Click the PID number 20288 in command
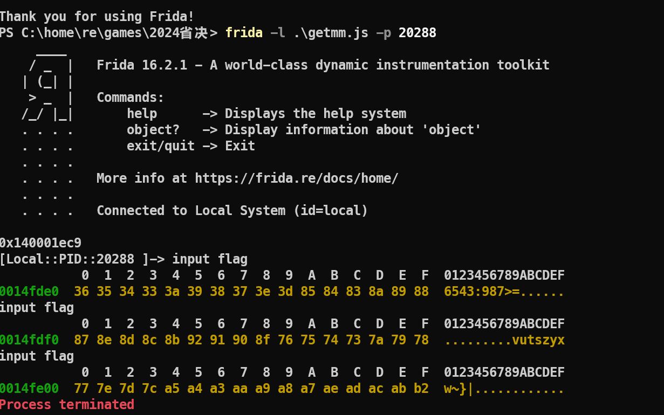Viewport: 664px width, 415px height. (417, 33)
